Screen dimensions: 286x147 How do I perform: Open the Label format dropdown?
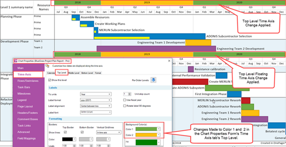click(96, 100)
